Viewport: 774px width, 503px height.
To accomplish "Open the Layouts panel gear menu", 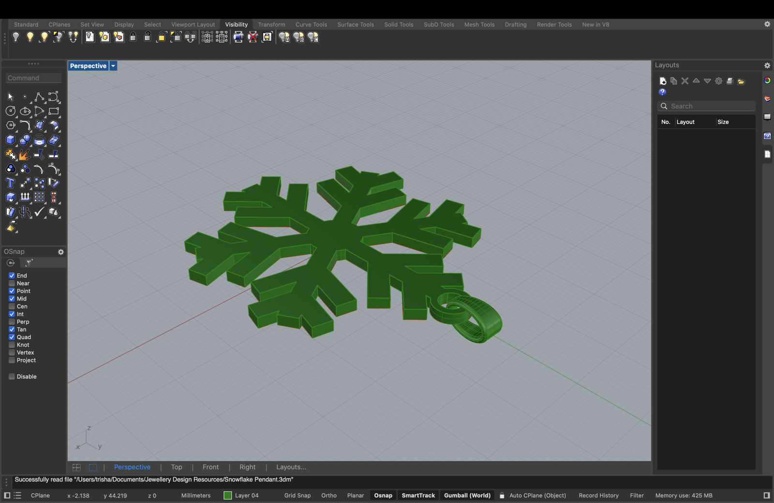I will [767, 65].
